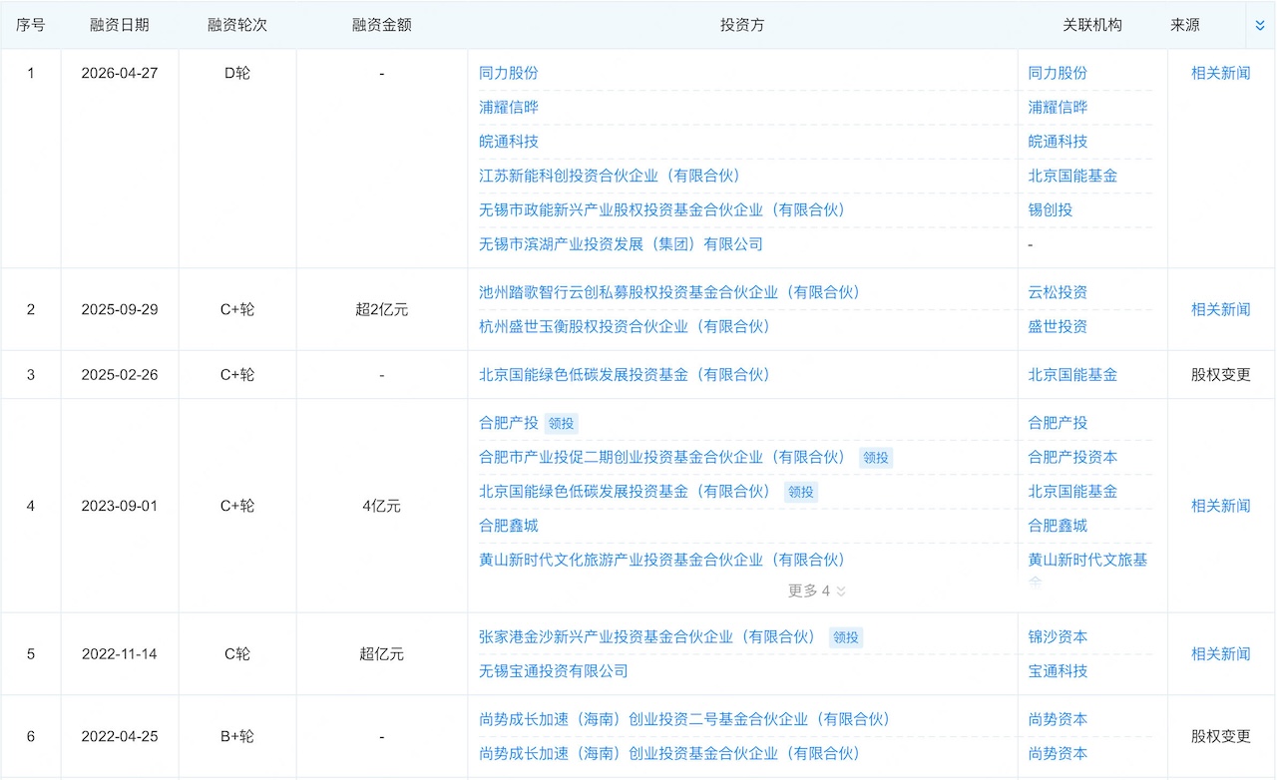
Task: Select the 超2亿元 funding amount cell
Action: (382, 309)
